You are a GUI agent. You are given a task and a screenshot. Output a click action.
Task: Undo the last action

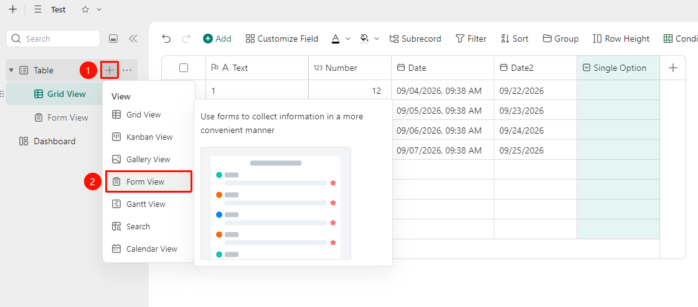[166, 39]
